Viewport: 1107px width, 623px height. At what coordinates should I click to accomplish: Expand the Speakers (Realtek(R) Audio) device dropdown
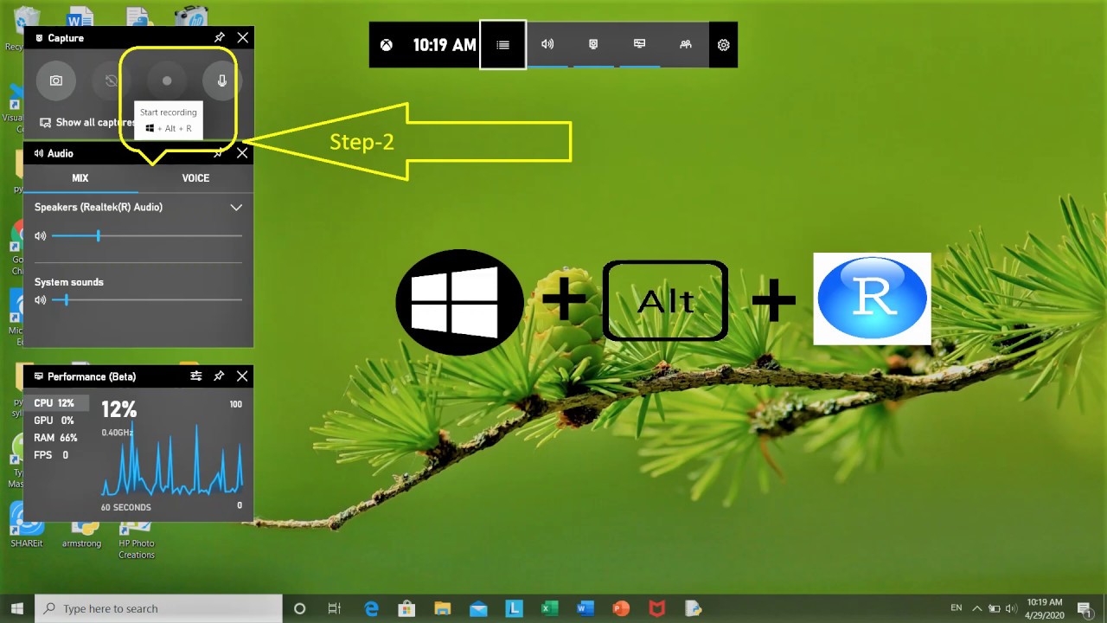point(236,208)
